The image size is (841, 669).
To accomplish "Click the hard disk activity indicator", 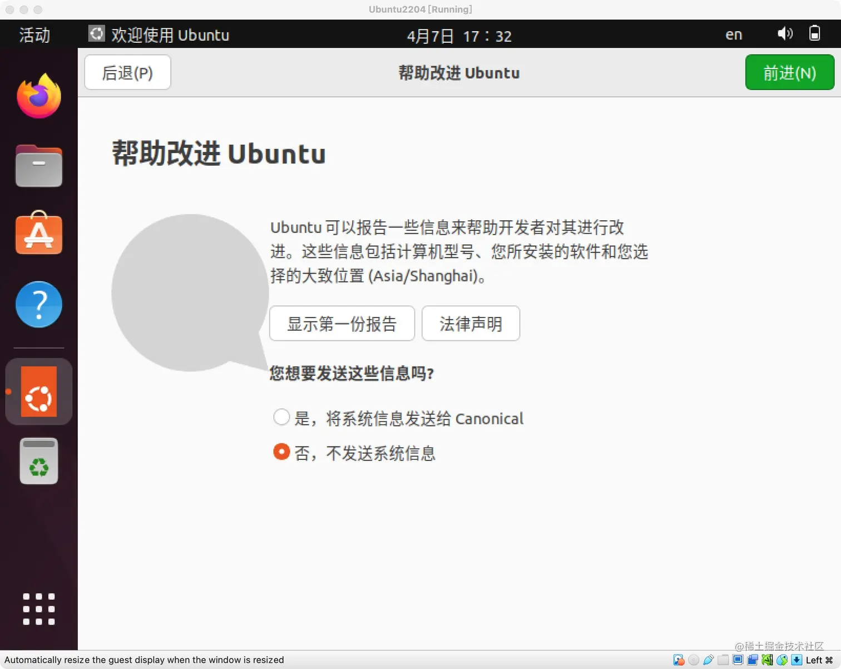I will pos(679,660).
